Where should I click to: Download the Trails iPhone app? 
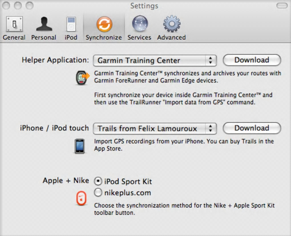coord(252,128)
